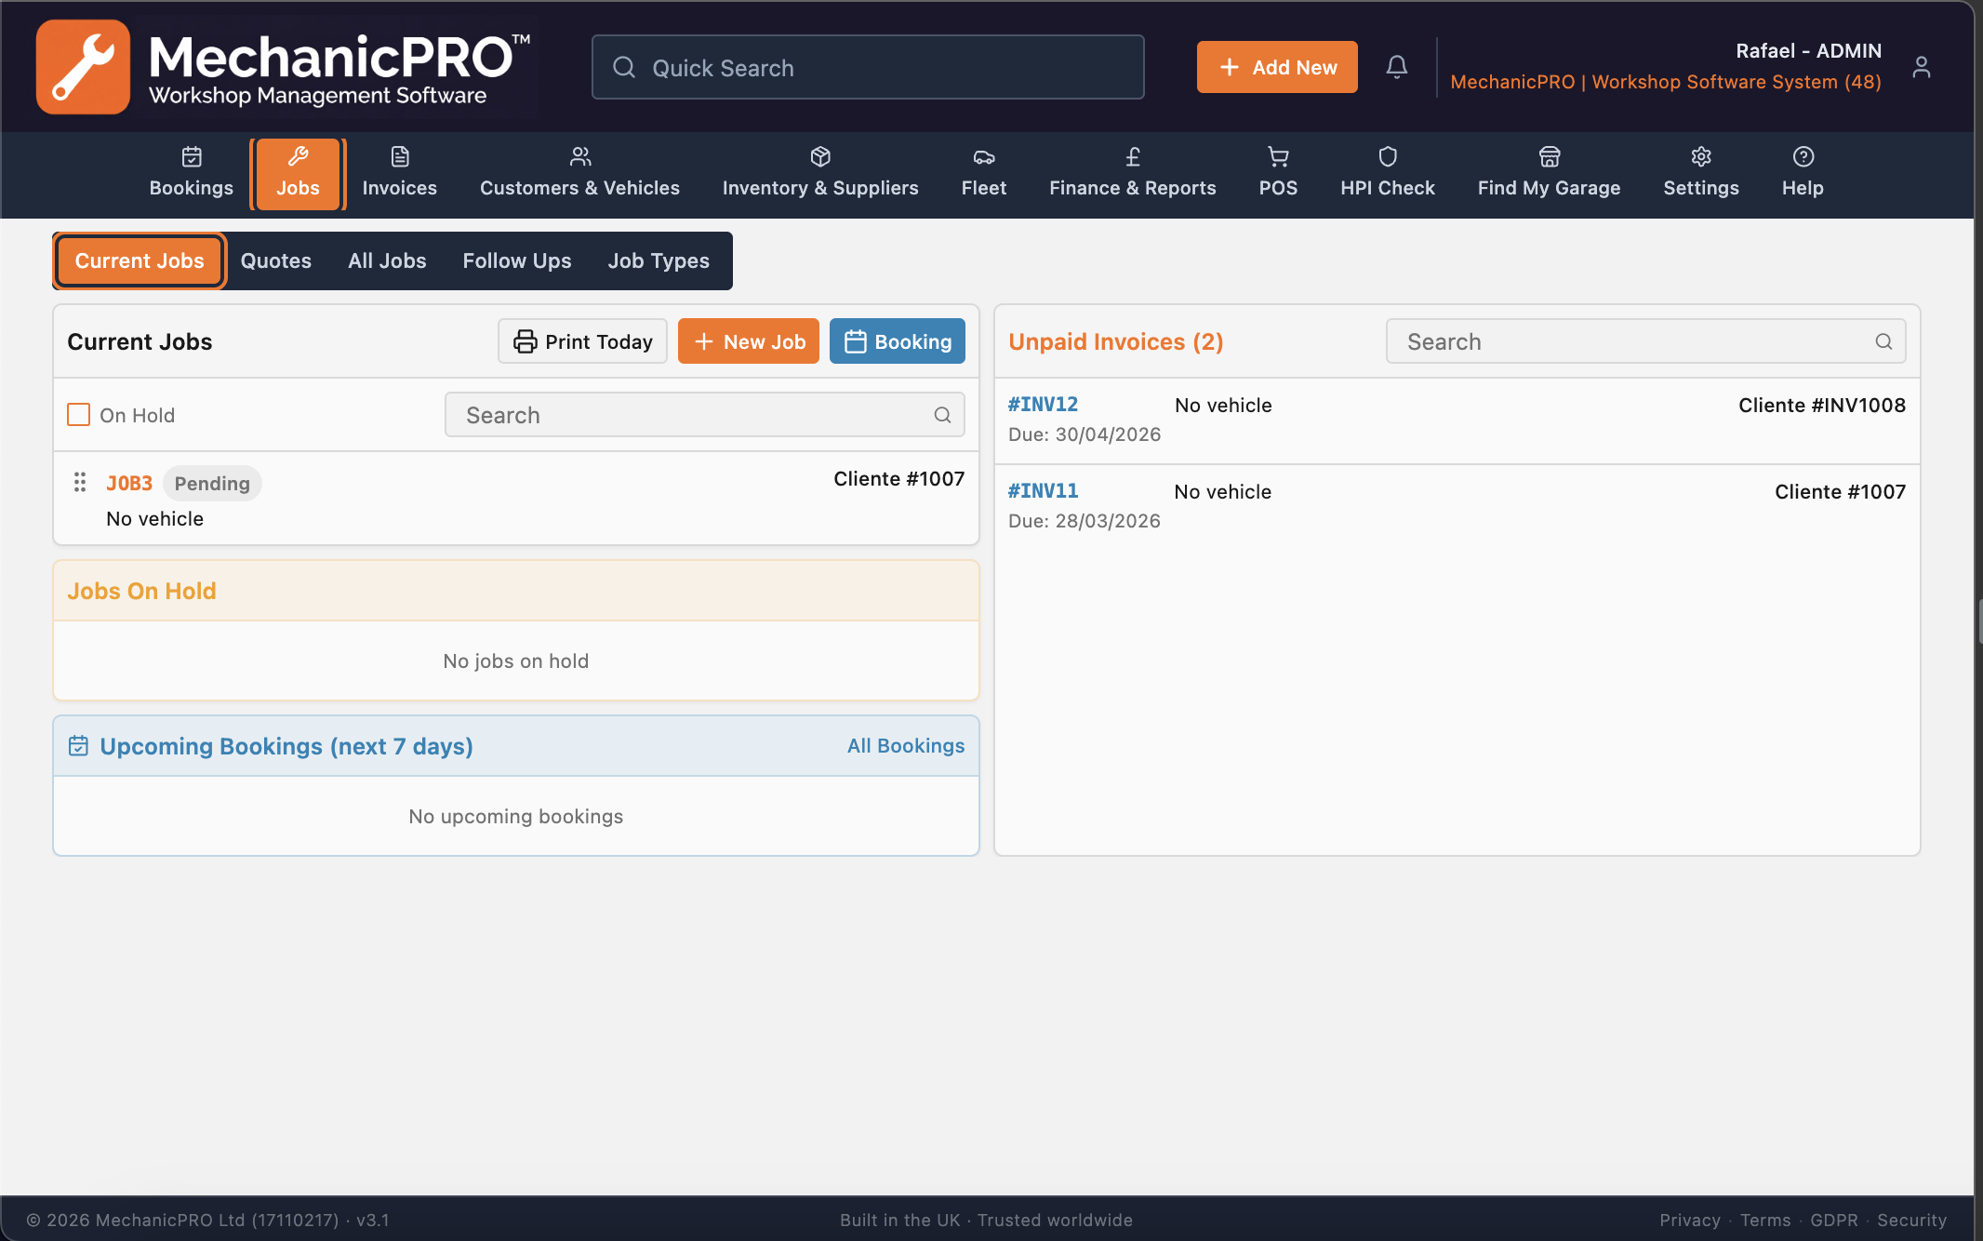The width and height of the screenshot is (1983, 1241).
Task: Open the Security footer link
Action: (1911, 1220)
